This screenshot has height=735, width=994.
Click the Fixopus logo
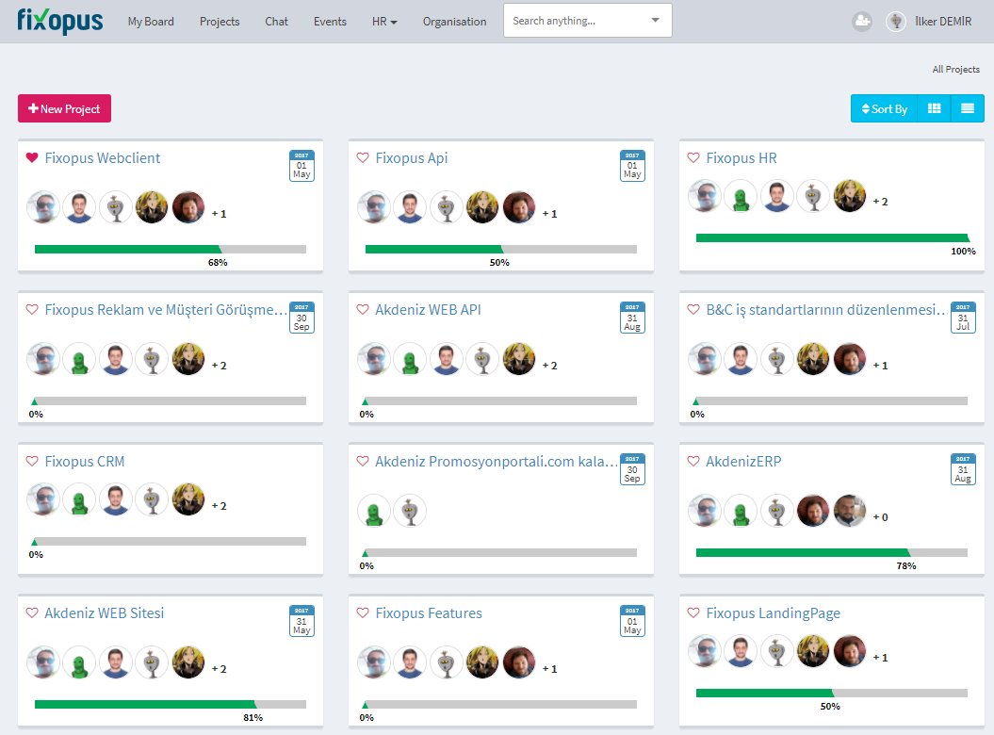click(59, 21)
